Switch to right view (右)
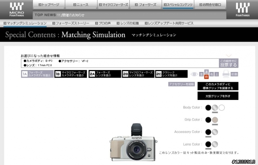This screenshot has width=258, height=165. [x=212, y=74]
